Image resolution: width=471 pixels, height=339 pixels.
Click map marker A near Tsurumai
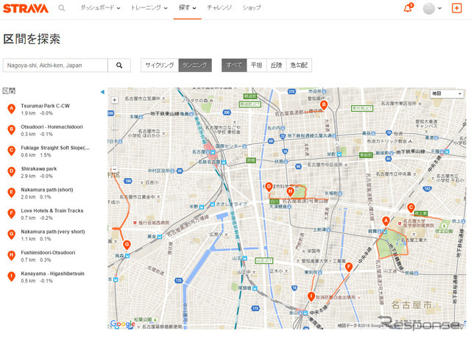coord(386,221)
